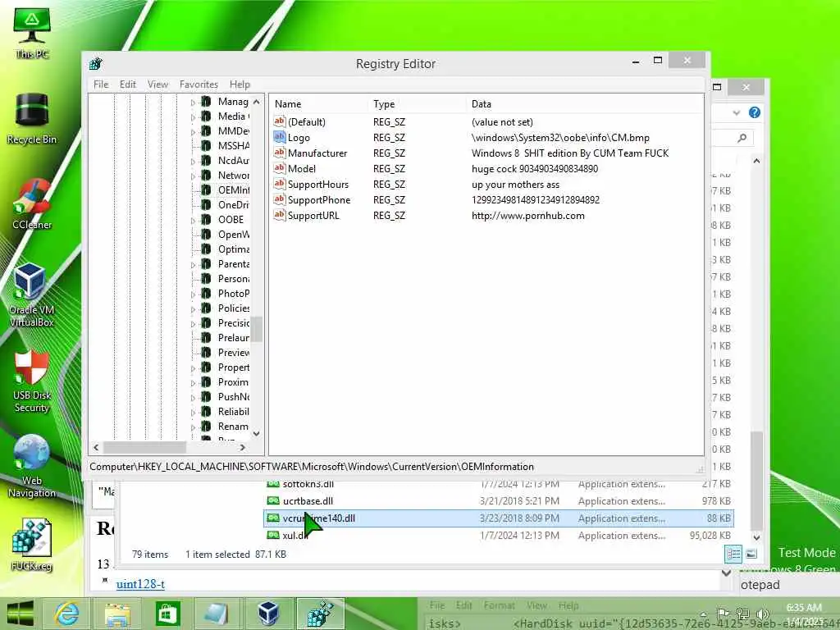Click the OEMInformation key folder icon
840x630 pixels.
pyautogui.click(x=206, y=189)
